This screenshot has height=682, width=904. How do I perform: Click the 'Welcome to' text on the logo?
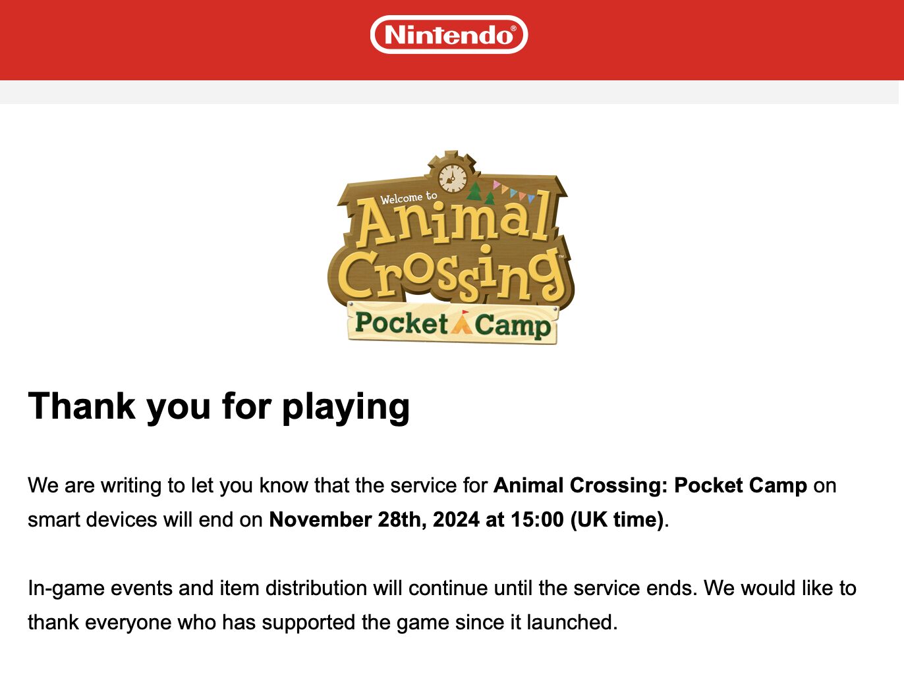click(409, 197)
